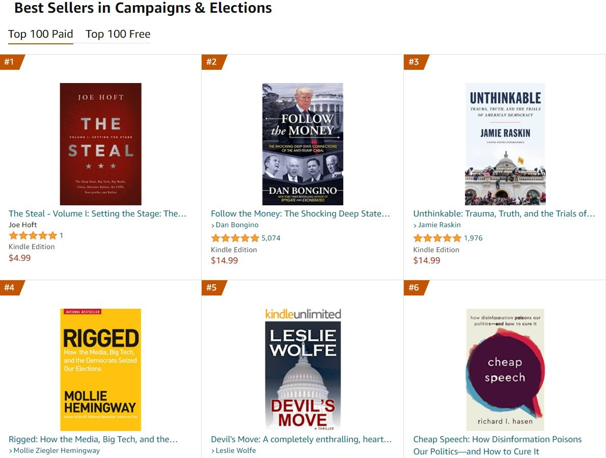Image resolution: width=606 pixels, height=458 pixels.
Task: Select the Top 100 Paid tab
Action: (x=41, y=34)
